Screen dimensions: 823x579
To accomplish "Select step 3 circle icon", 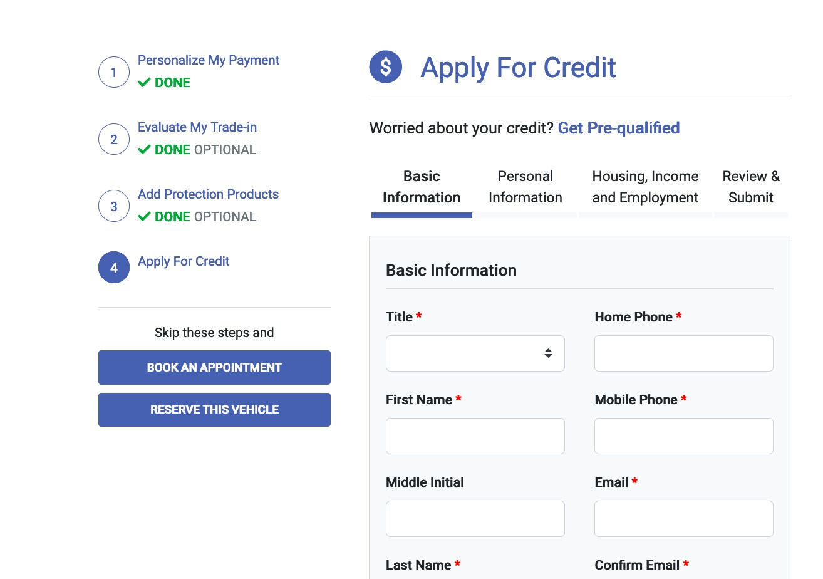I will 114,206.
